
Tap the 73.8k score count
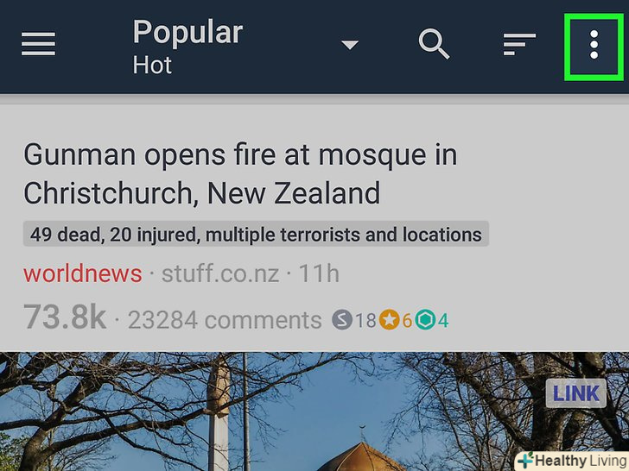pyautogui.click(x=65, y=317)
